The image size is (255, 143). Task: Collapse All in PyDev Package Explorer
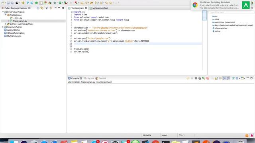click(x=38, y=8)
